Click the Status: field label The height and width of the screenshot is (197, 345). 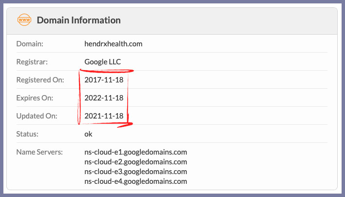27,134
